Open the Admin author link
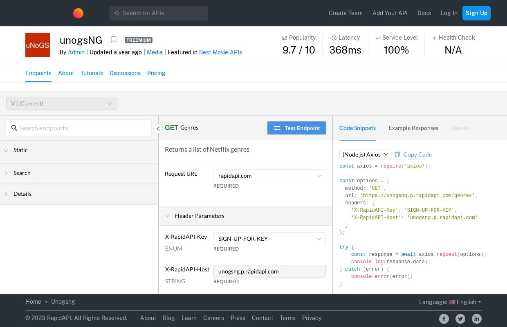This screenshot has height=327, width=507. 76,52
